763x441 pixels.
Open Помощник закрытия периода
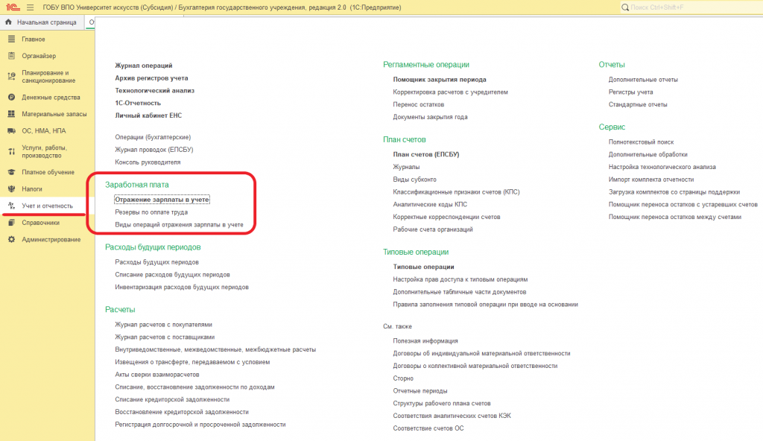coord(440,80)
